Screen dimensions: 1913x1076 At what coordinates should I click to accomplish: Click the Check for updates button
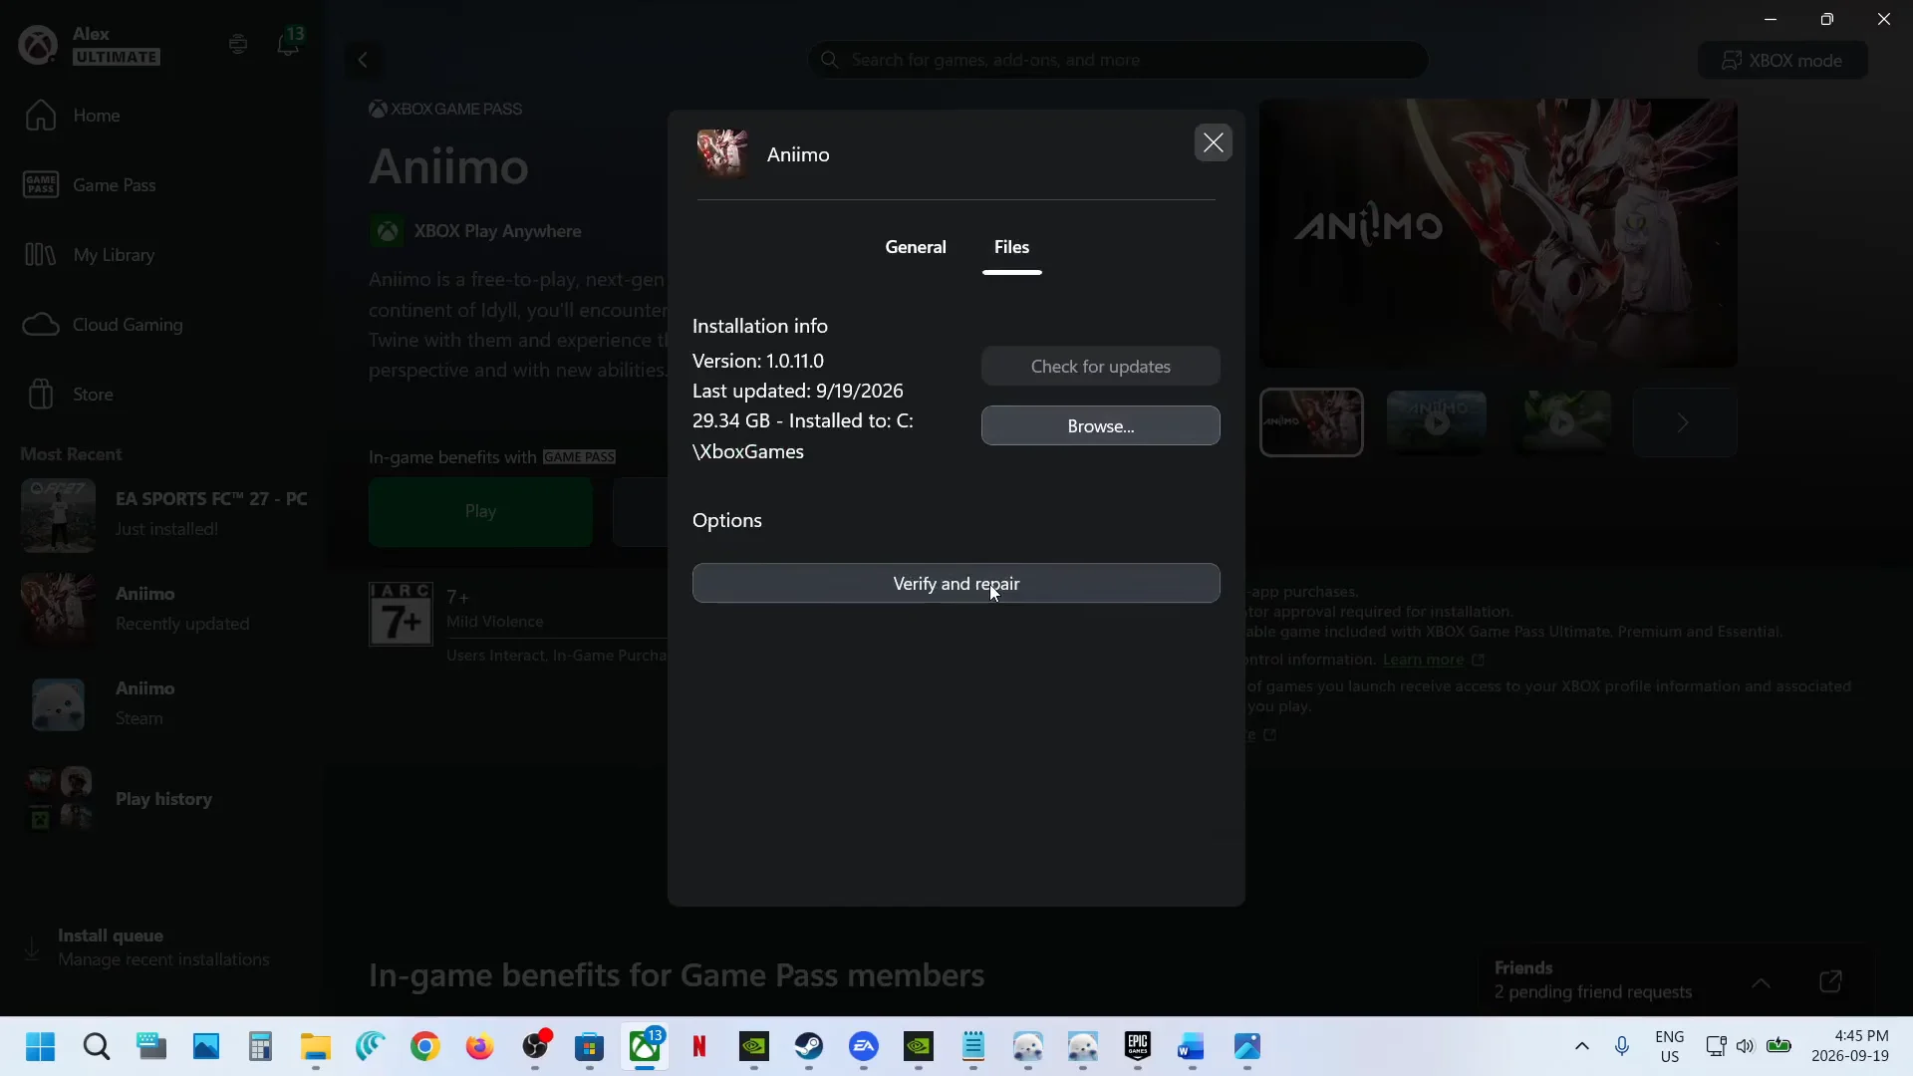pyautogui.click(x=1100, y=367)
